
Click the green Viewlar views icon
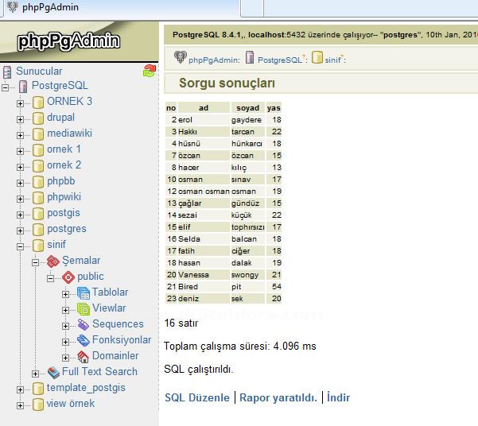(84, 309)
